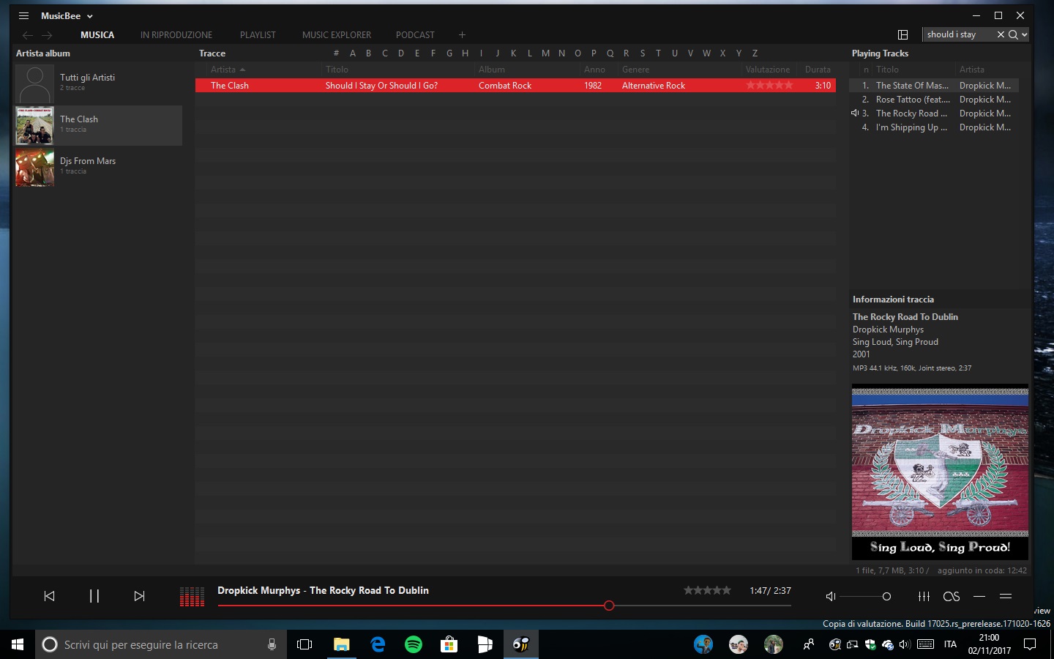Toggle Last.fm scrobbling
Screen dimensions: 1054x659
click(952, 597)
